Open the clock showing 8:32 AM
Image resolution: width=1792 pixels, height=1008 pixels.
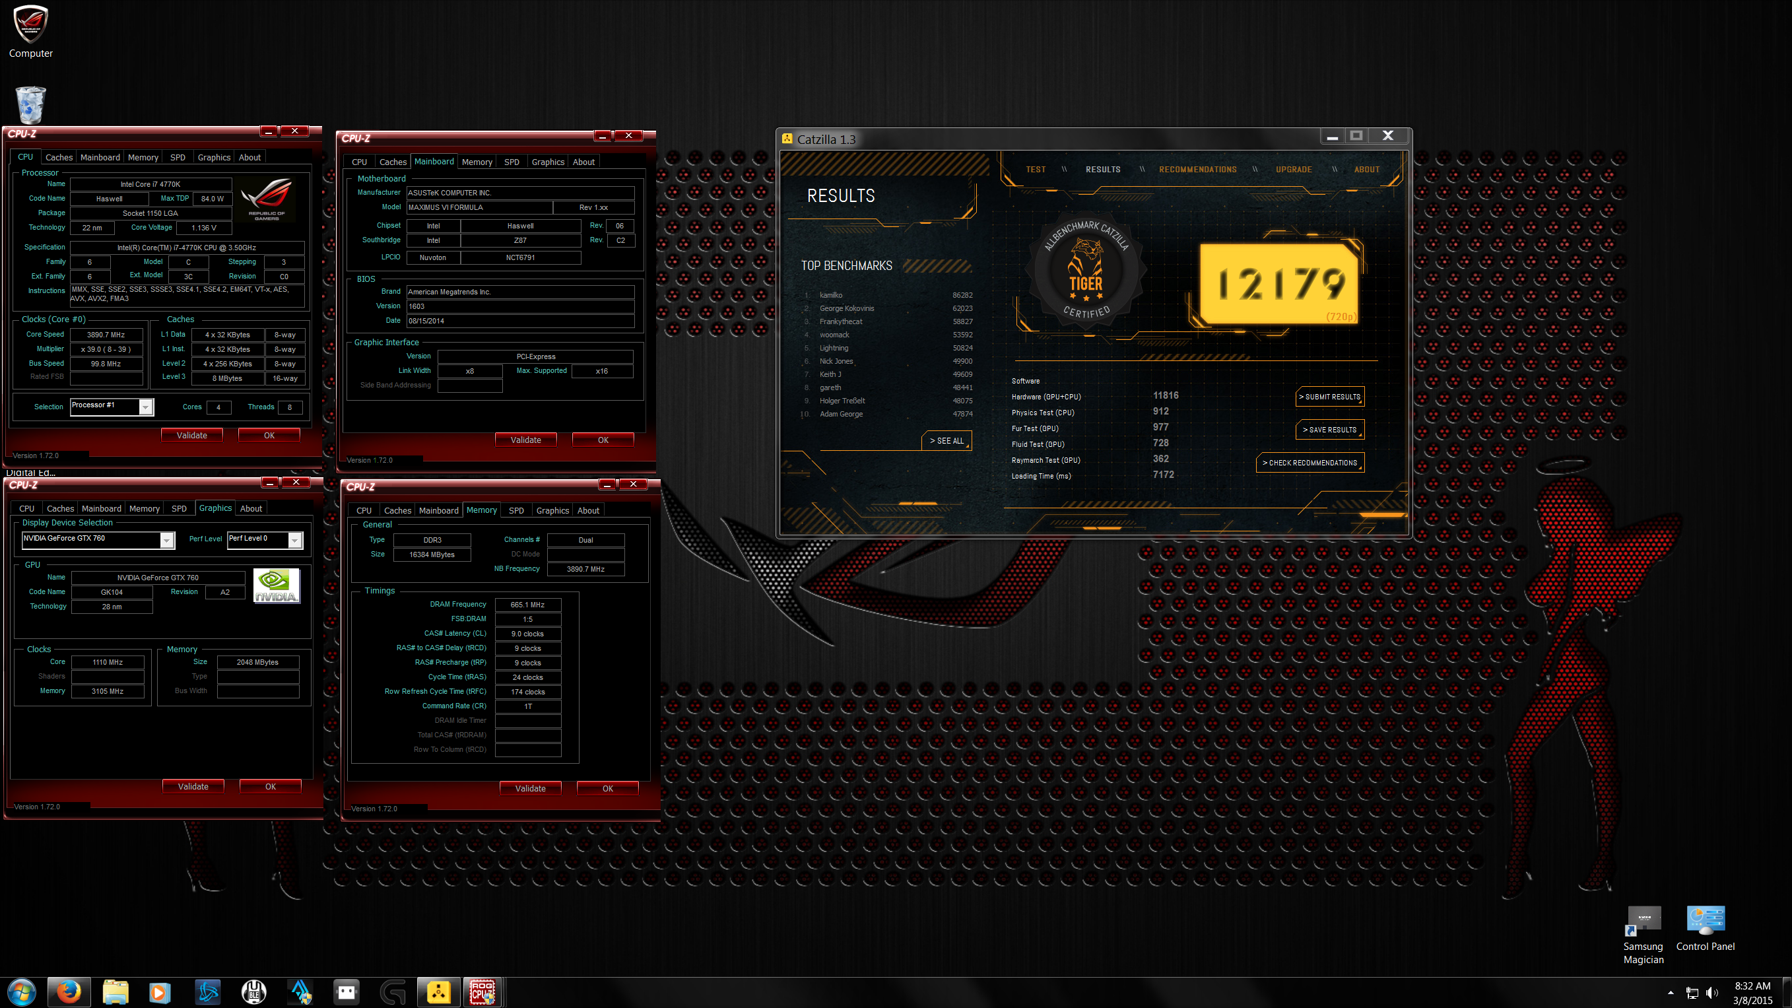click(x=1752, y=993)
